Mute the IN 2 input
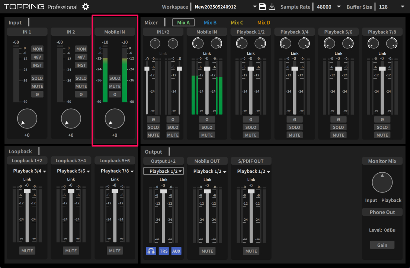 [x=81, y=86]
